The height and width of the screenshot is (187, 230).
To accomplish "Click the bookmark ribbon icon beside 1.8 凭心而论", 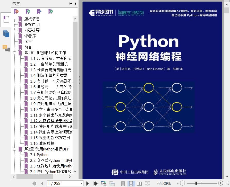I will pos(26,98).
